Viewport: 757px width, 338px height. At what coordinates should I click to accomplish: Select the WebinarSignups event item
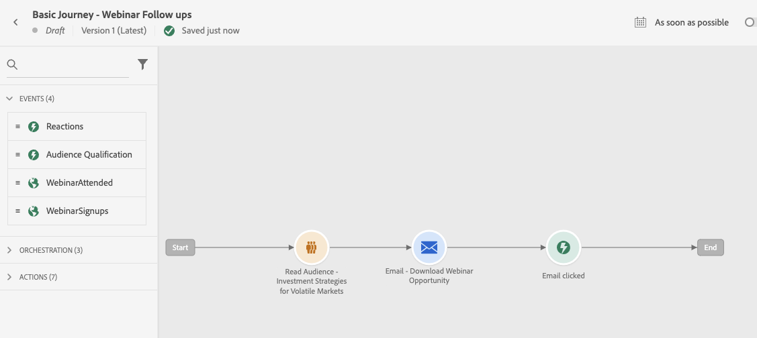coord(77,211)
